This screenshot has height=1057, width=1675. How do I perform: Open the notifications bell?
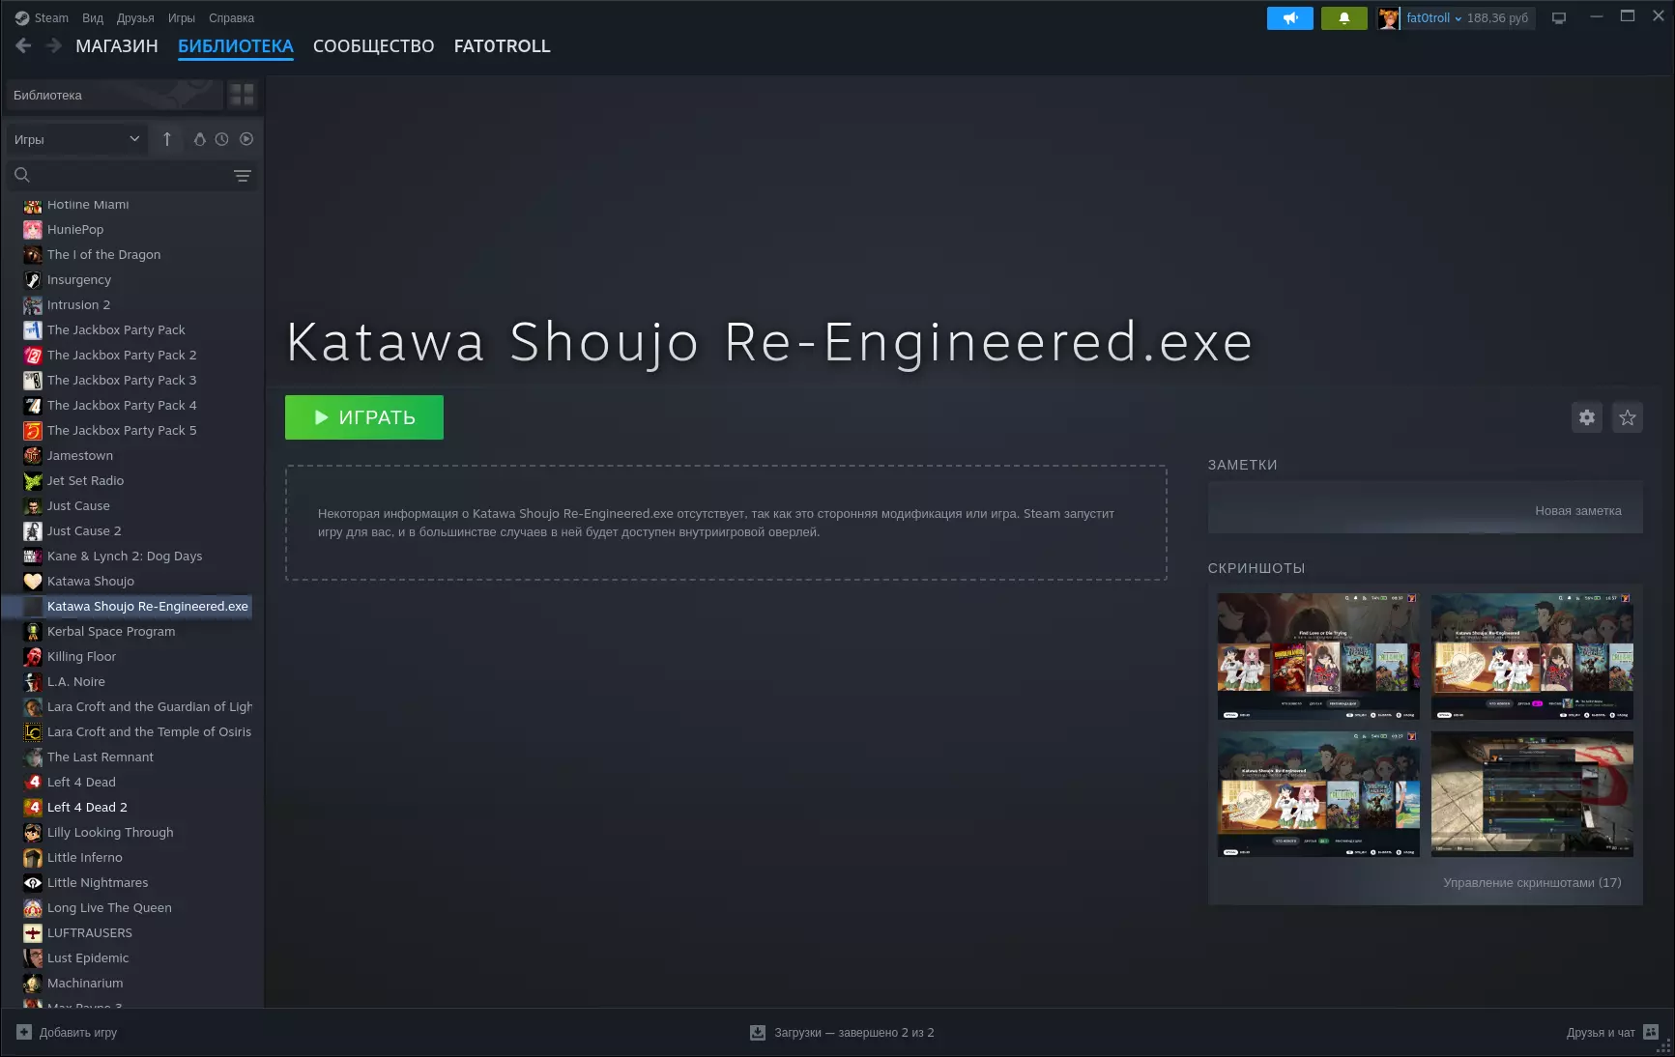(x=1343, y=18)
